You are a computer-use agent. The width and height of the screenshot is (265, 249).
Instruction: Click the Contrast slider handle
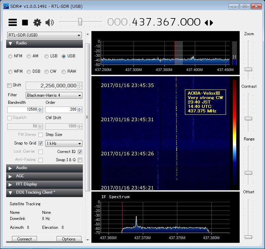tap(249, 119)
